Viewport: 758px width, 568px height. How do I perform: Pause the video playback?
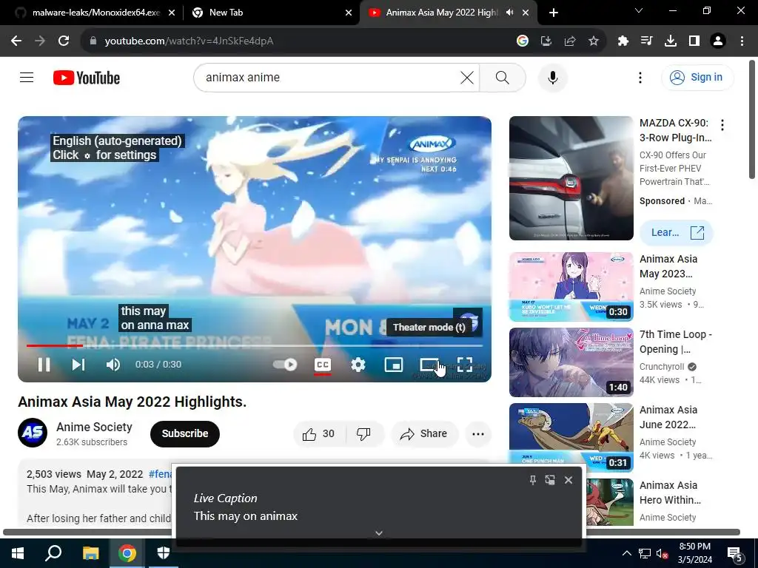click(x=44, y=365)
